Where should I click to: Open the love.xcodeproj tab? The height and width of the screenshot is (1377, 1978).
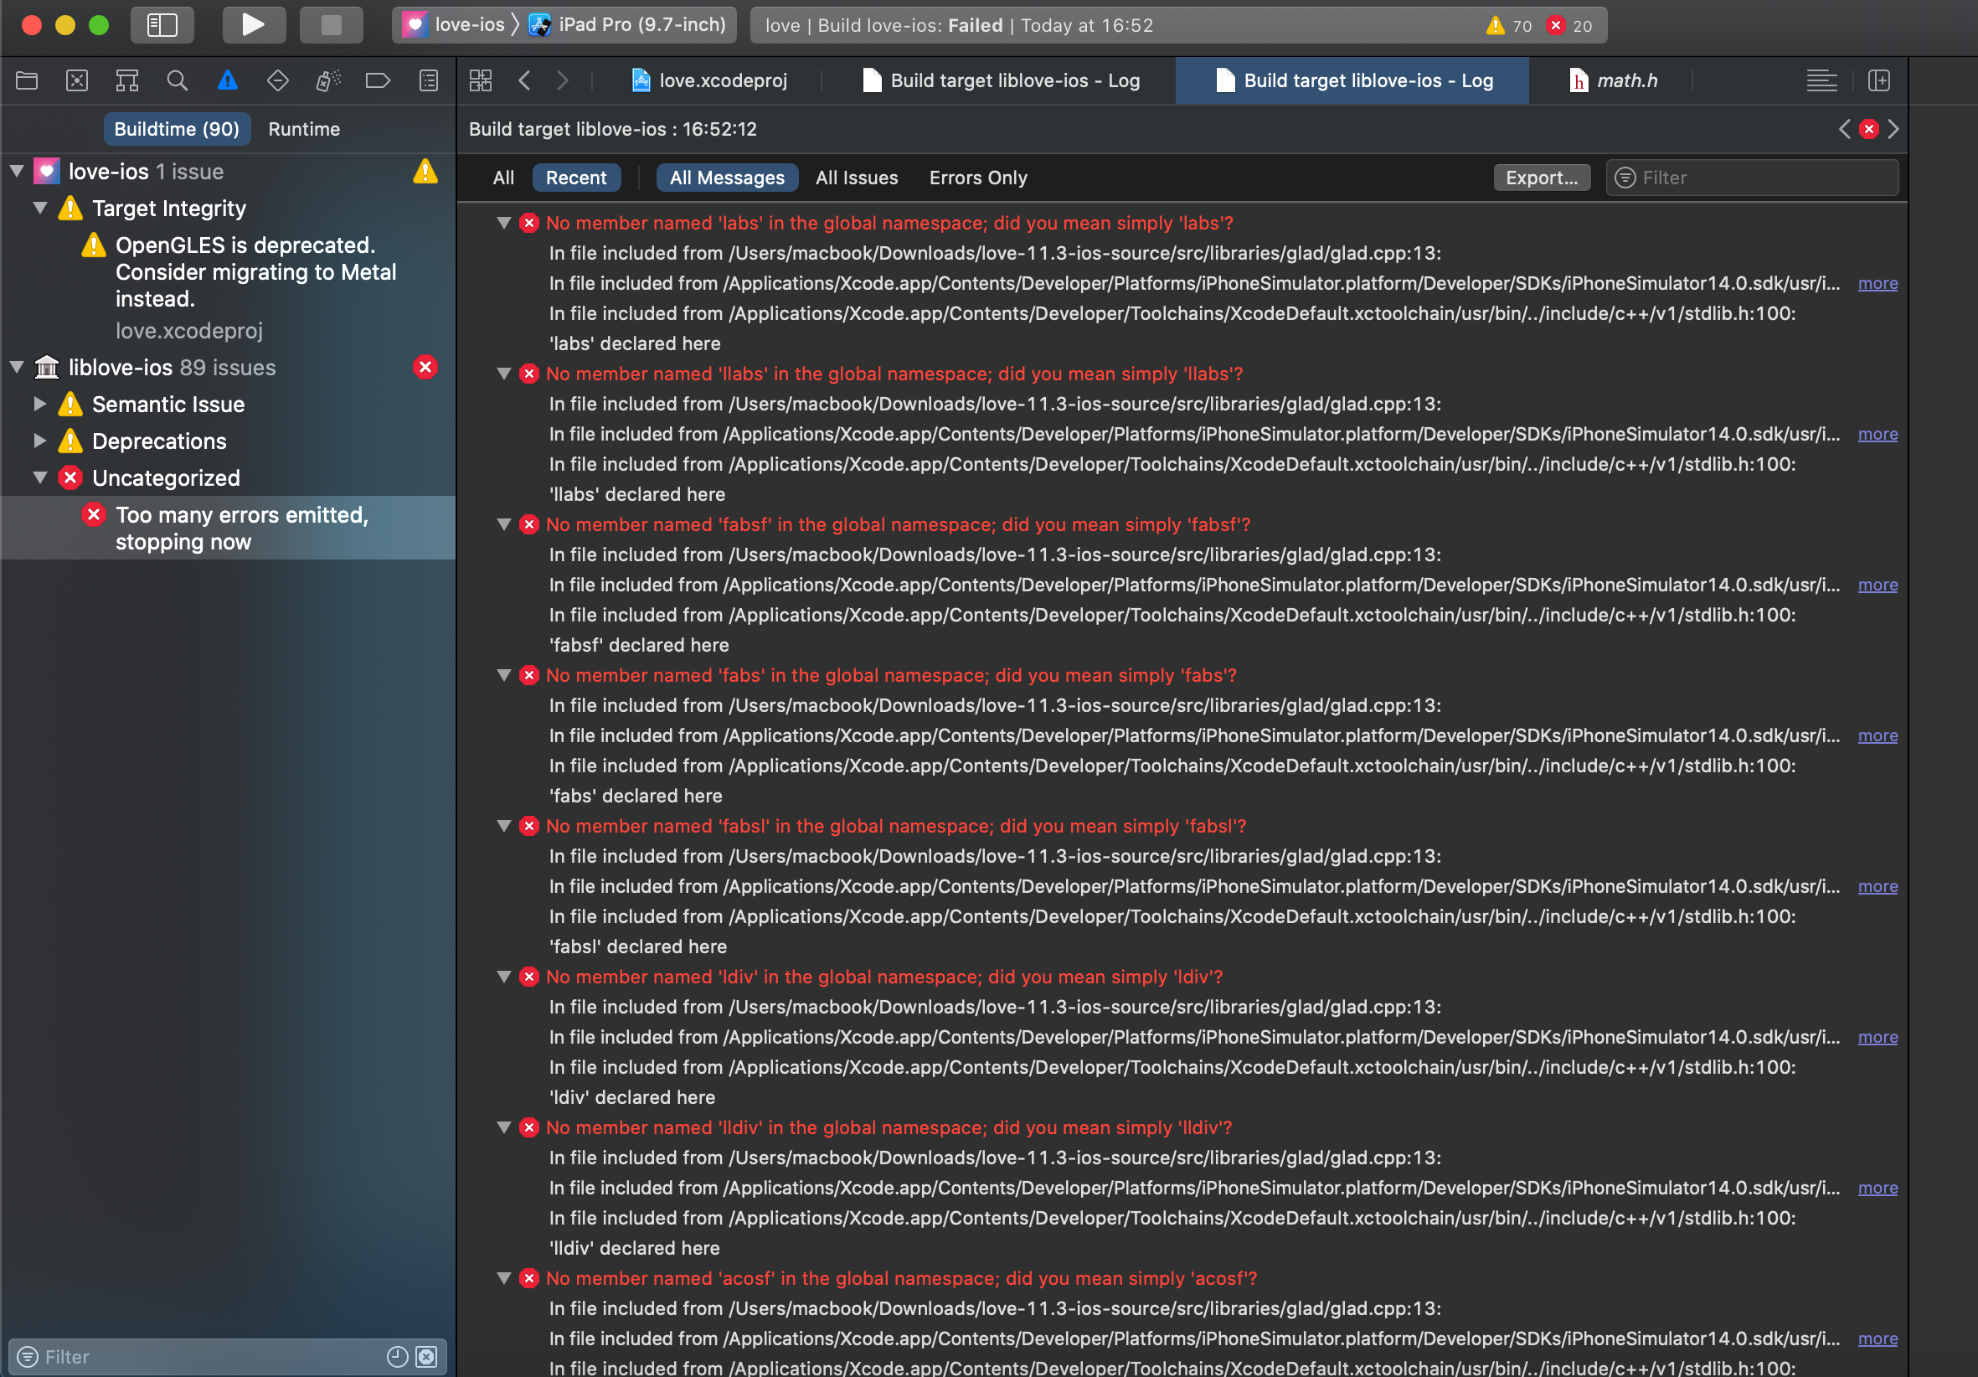click(711, 81)
